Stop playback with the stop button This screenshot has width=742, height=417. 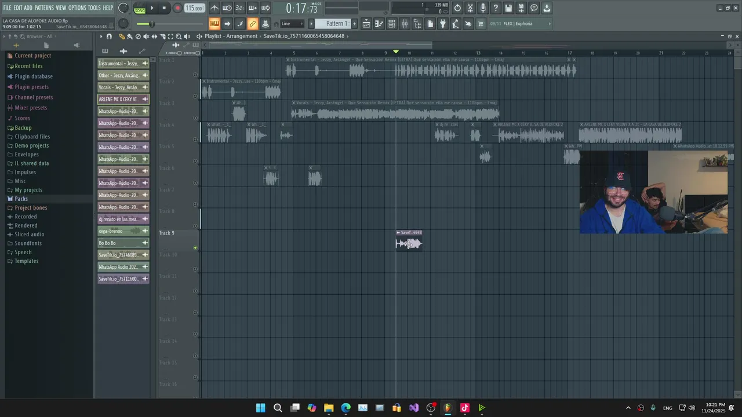[x=164, y=8]
